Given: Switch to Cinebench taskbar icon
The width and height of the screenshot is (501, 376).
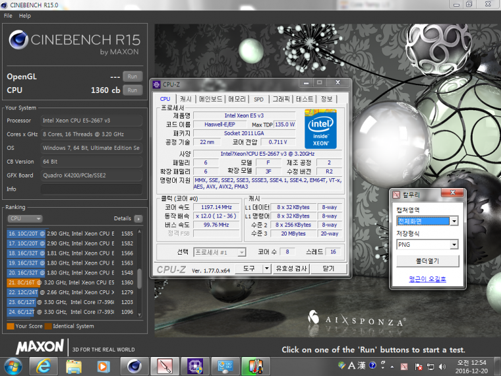Looking at the screenshot, I should click(x=134, y=366).
